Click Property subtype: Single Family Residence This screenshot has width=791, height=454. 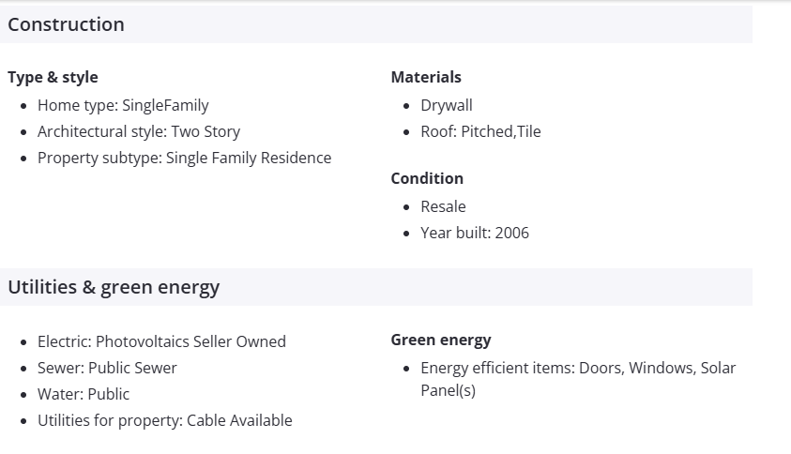coord(184,158)
